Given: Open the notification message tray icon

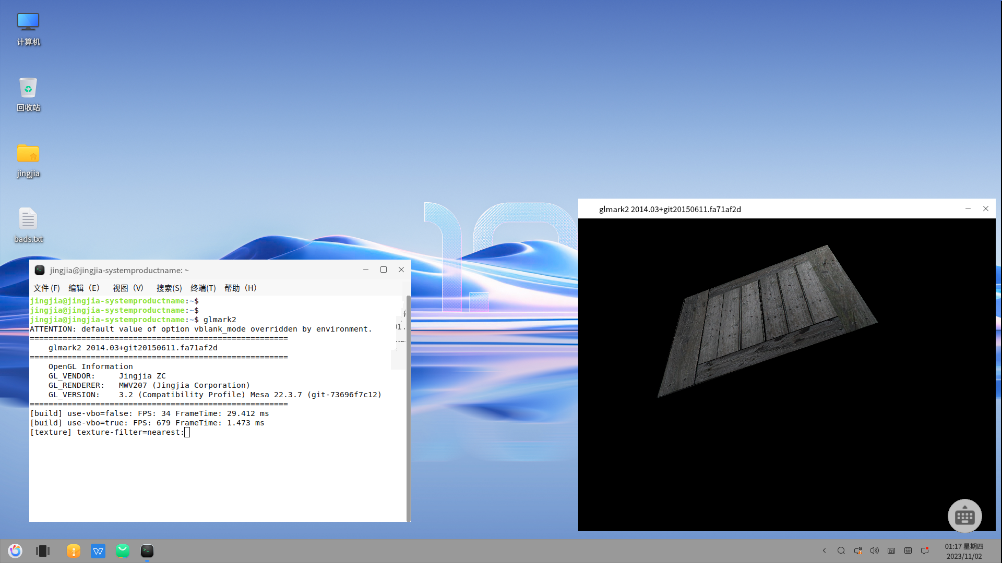Looking at the screenshot, I should [925, 550].
